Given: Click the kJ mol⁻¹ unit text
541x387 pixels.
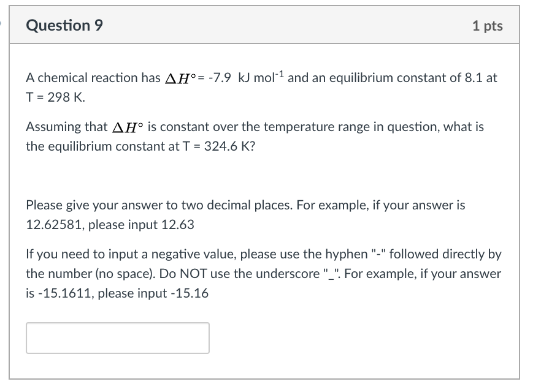Looking at the screenshot, I should (x=259, y=78).
